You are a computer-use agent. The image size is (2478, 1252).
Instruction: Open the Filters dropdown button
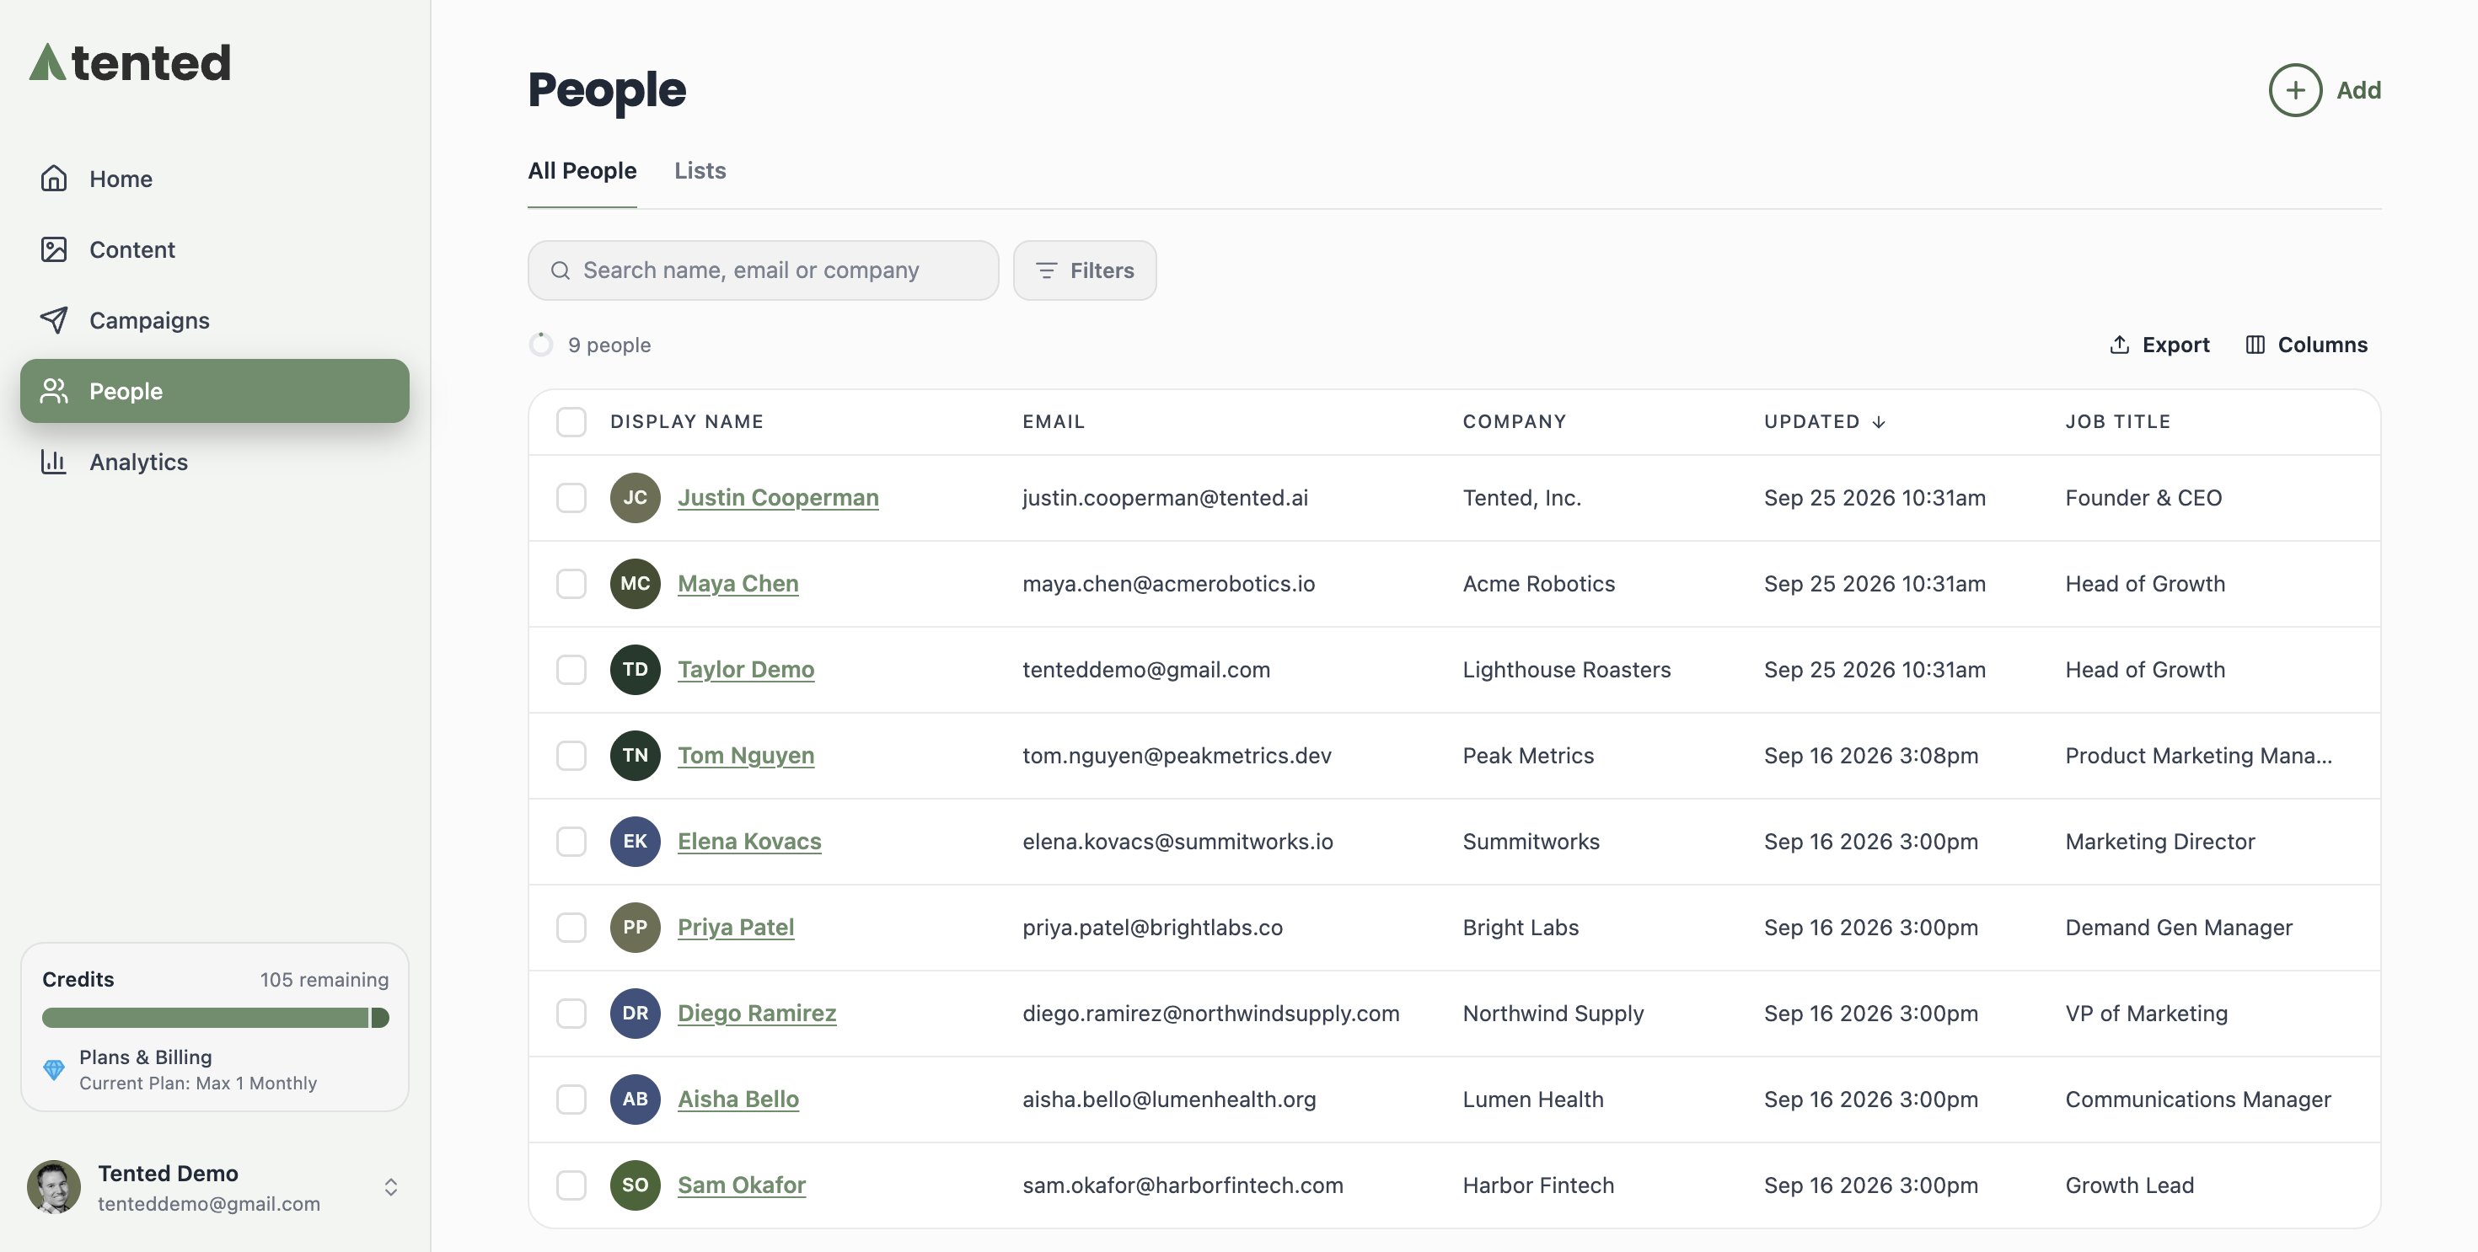click(1084, 270)
